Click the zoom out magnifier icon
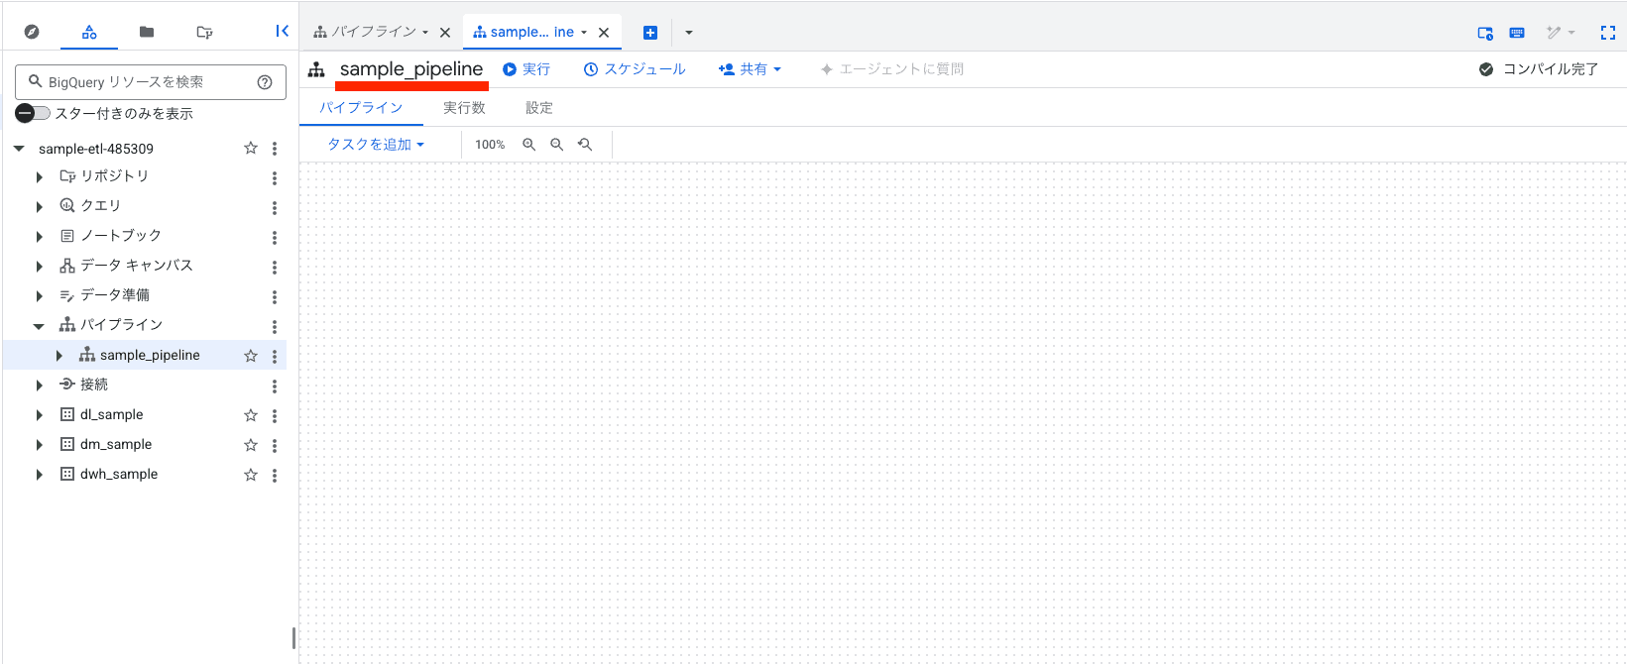Screen dimensions: 1627x664 click(557, 145)
